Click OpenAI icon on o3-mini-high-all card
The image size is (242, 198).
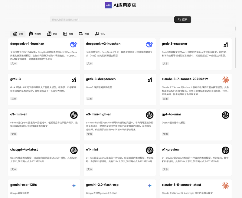click(150, 115)
